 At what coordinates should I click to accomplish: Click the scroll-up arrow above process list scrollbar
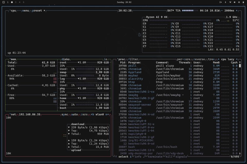tap(240, 63)
